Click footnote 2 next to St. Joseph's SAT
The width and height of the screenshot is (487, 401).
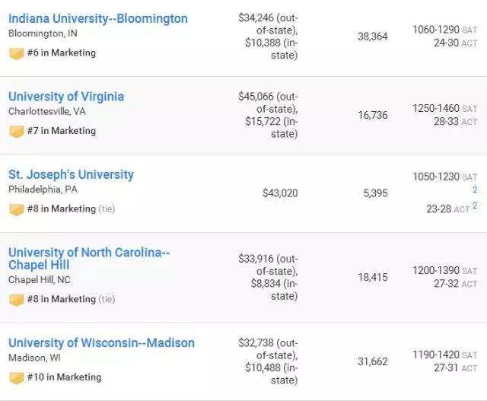(475, 189)
